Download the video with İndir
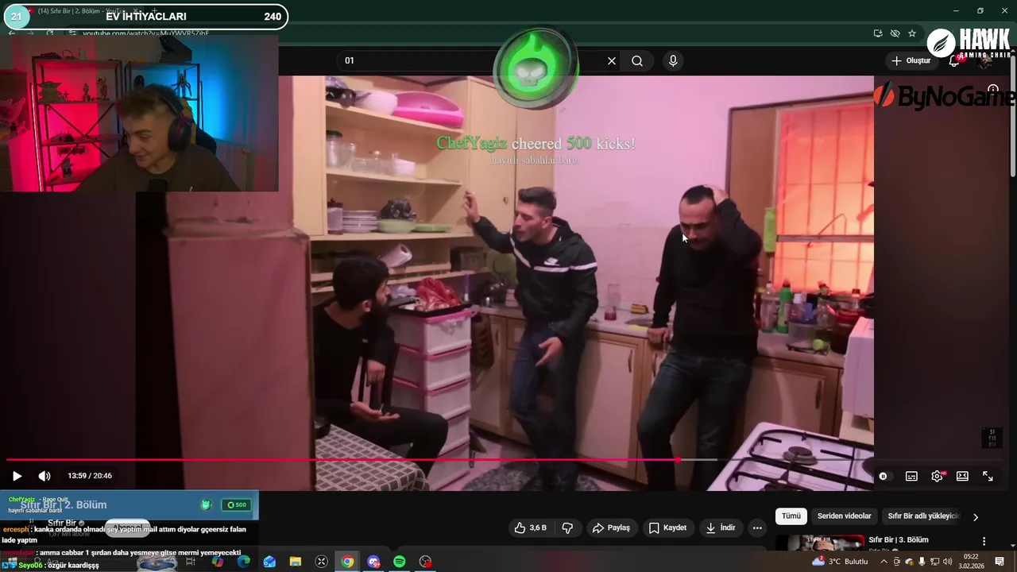The height and width of the screenshot is (572, 1017). (720, 528)
